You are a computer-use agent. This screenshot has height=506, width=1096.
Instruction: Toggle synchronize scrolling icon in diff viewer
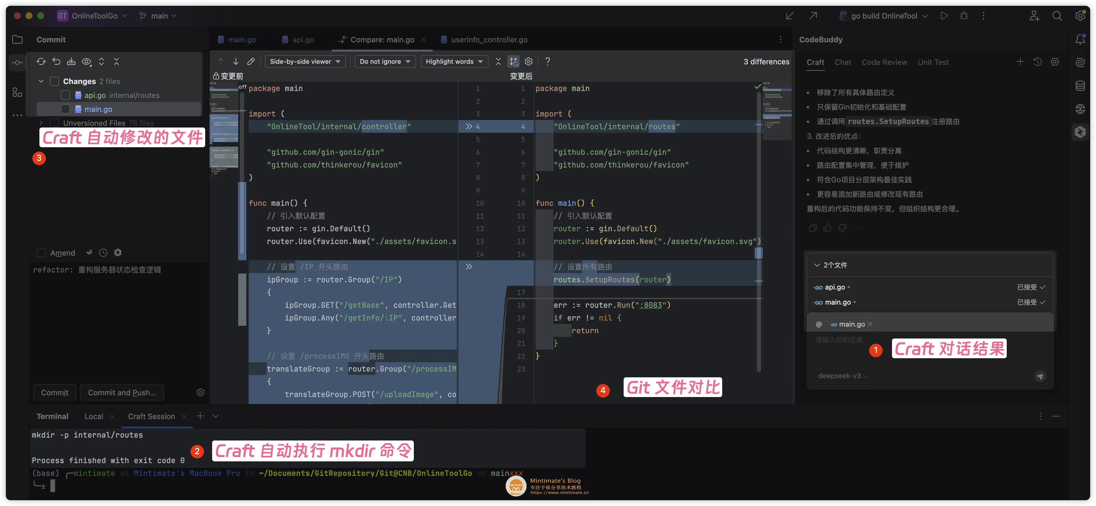514,61
